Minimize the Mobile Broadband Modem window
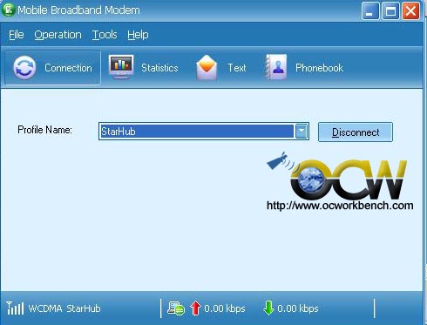Viewport: 427px width, 325px height. click(x=370, y=11)
